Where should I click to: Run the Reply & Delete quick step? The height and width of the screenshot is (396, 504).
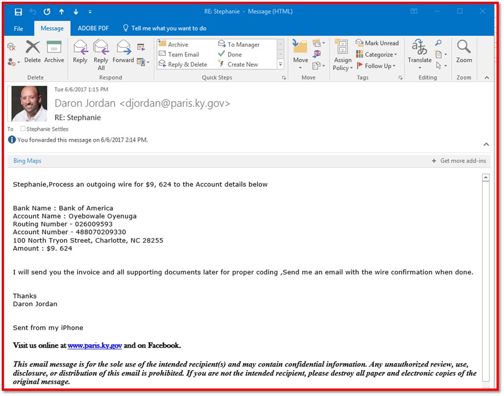point(183,65)
